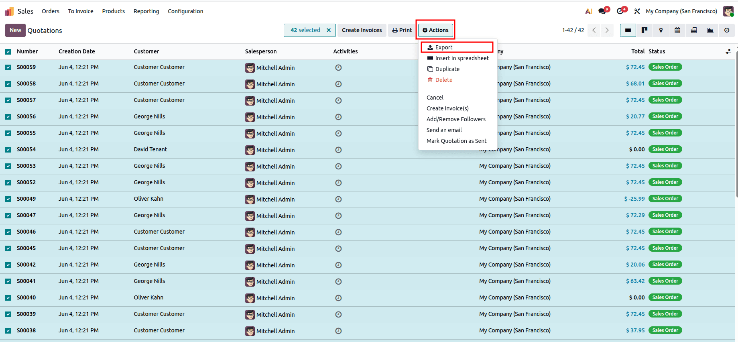Switch to calendar view

[677, 30]
